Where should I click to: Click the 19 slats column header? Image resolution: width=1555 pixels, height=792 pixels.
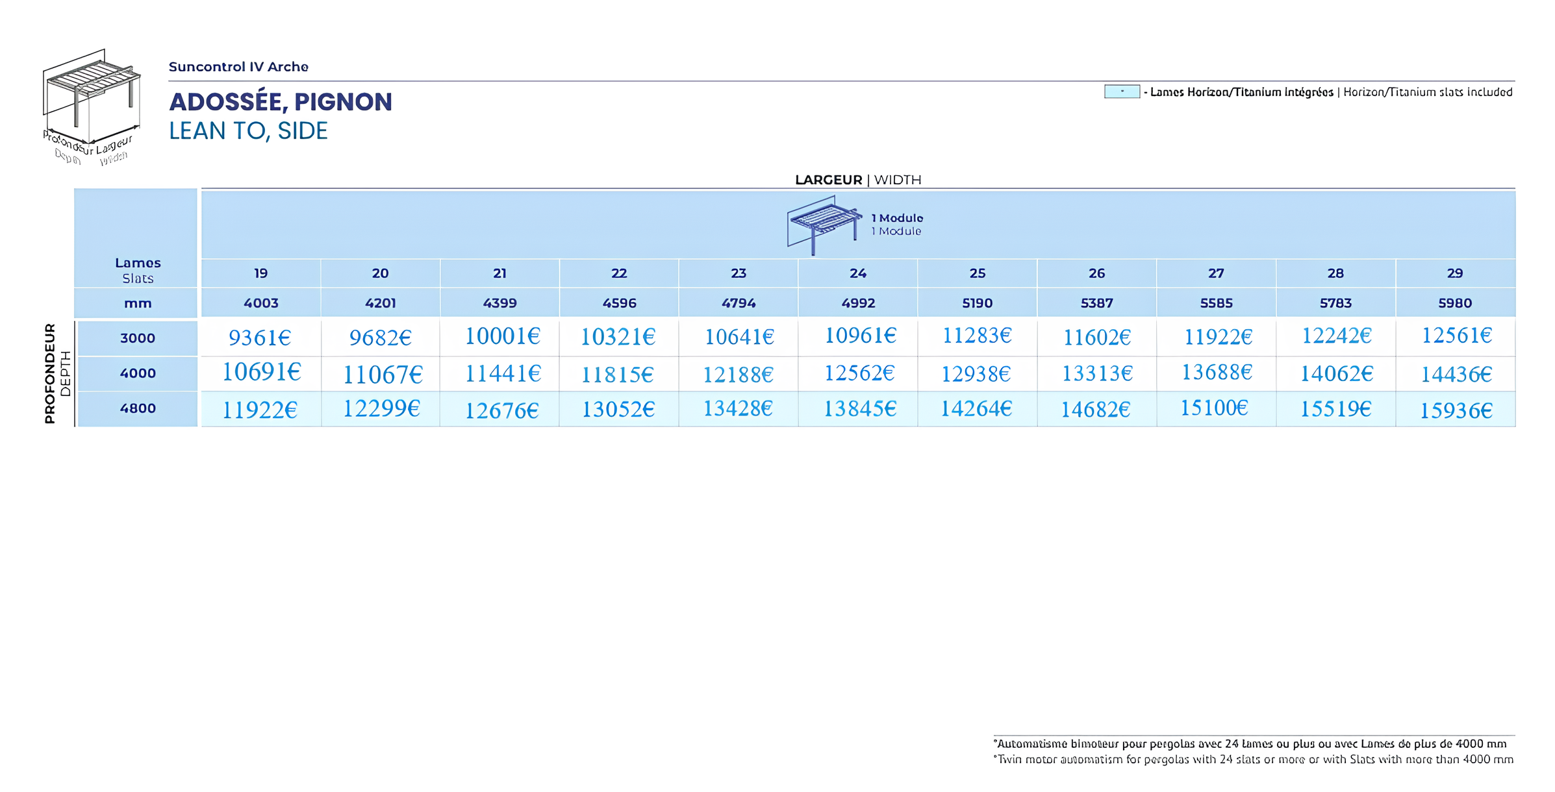pyautogui.click(x=260, y=273)
